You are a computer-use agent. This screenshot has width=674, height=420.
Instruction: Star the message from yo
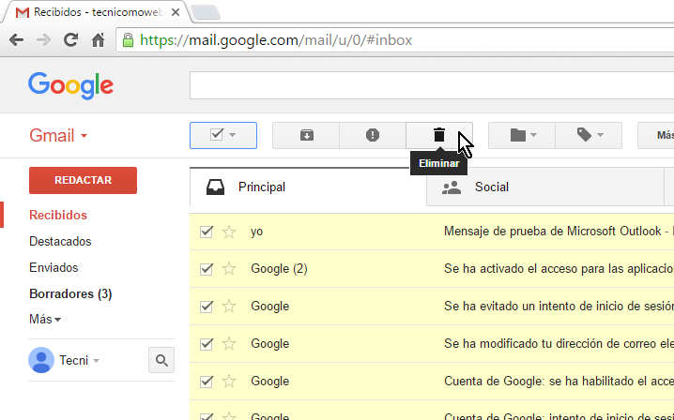(229, 232)
